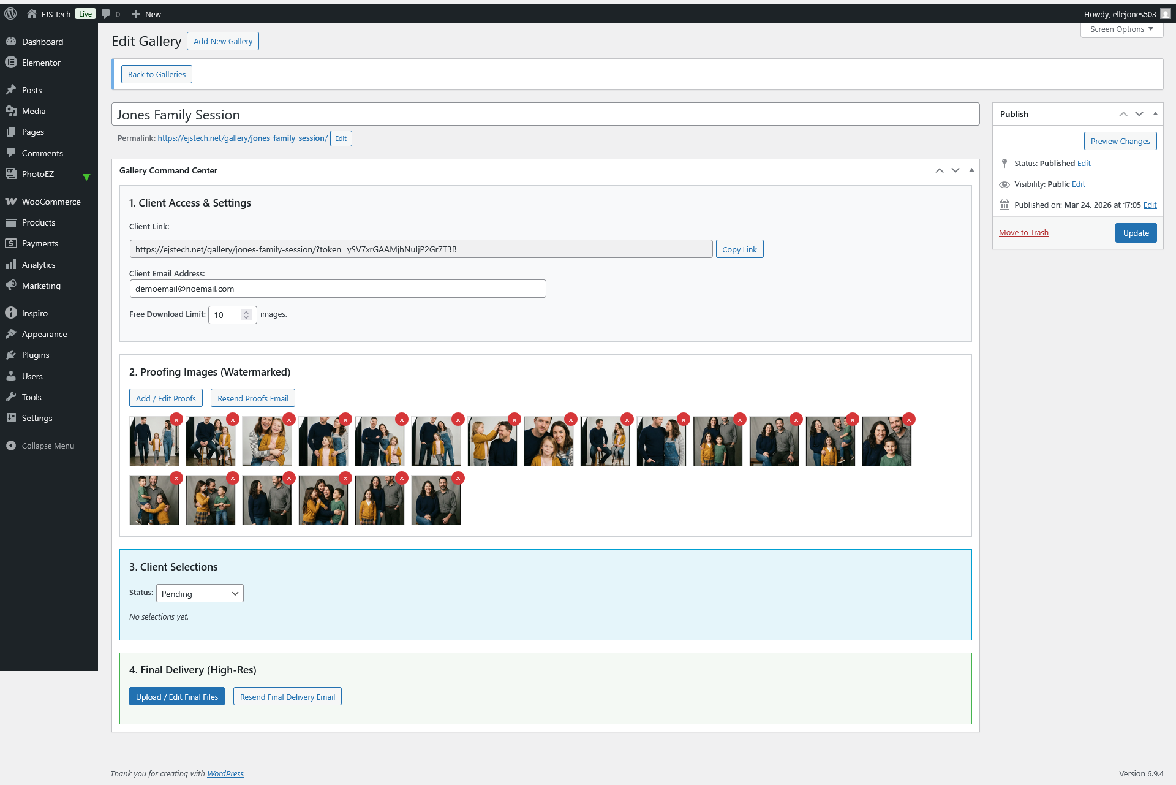
Task: Toggle the Gallery Command Center panel
Action: (x=971, y=170)
